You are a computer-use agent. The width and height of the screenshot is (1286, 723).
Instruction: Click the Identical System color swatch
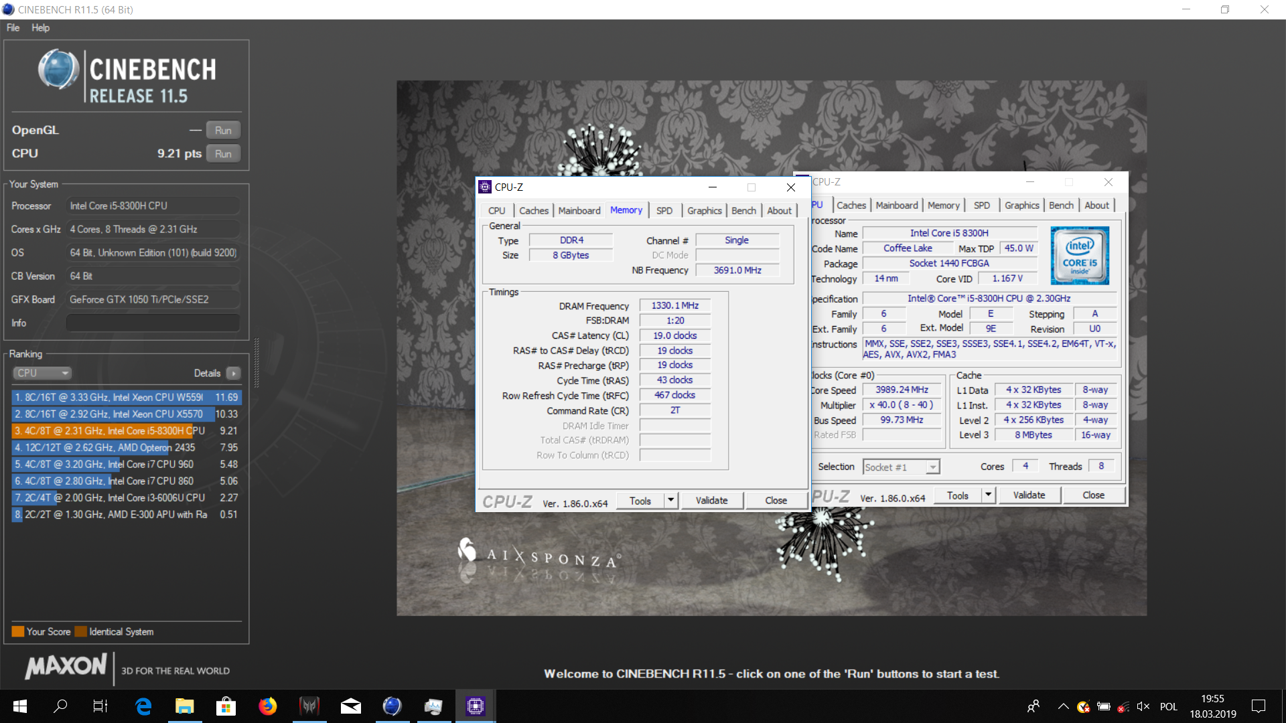(x=81, y=631)
